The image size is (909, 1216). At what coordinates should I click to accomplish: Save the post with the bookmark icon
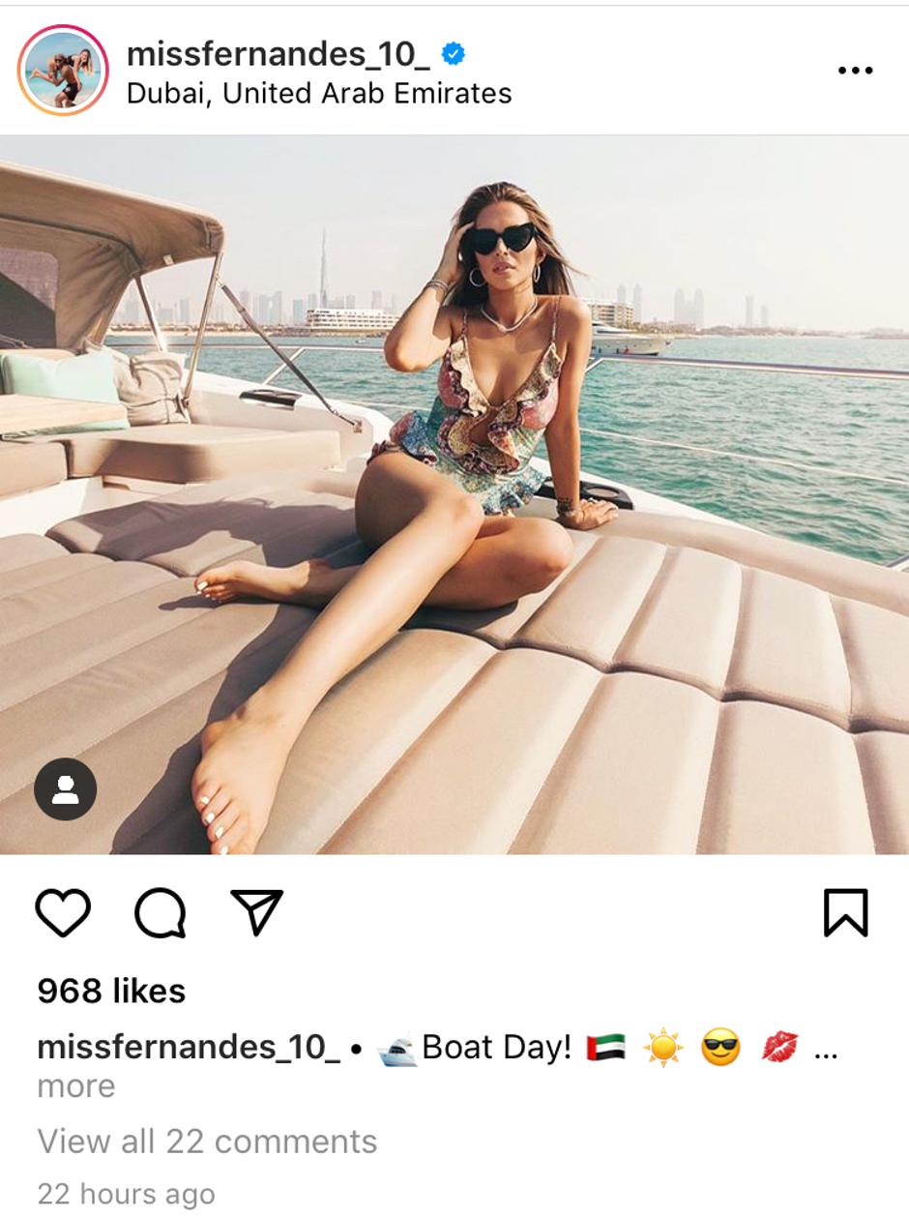pyautogui.click(x=845, y=912)
